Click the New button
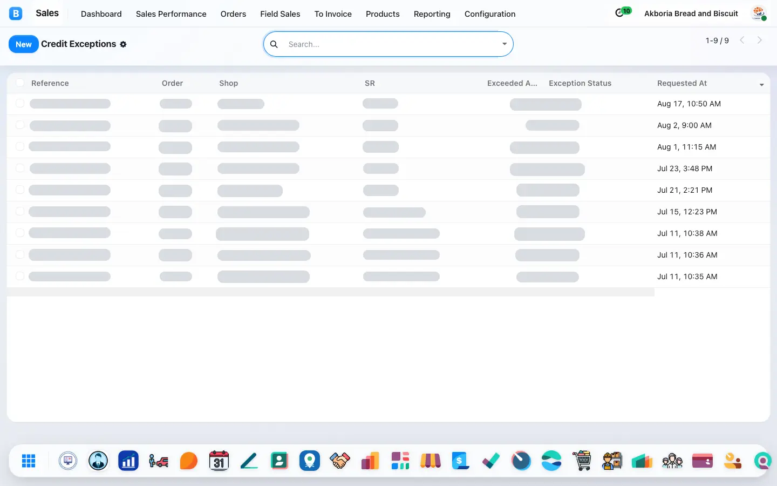This screenshot has width=777, height=486. 24,44
